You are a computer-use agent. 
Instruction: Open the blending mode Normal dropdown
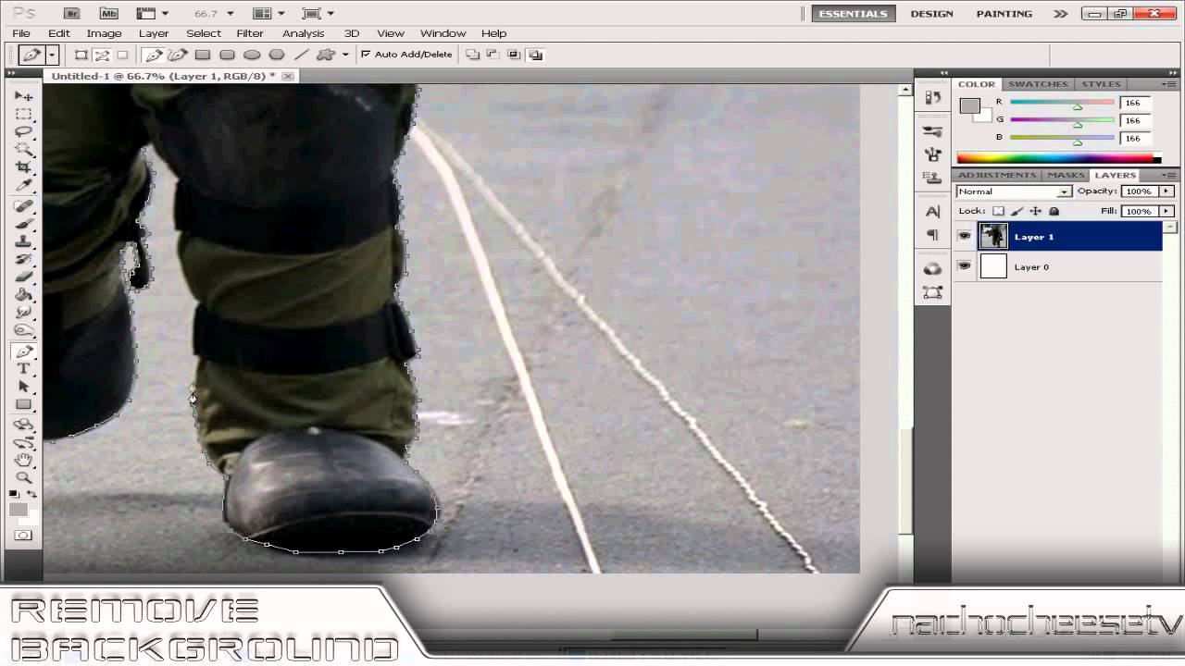1014,191
